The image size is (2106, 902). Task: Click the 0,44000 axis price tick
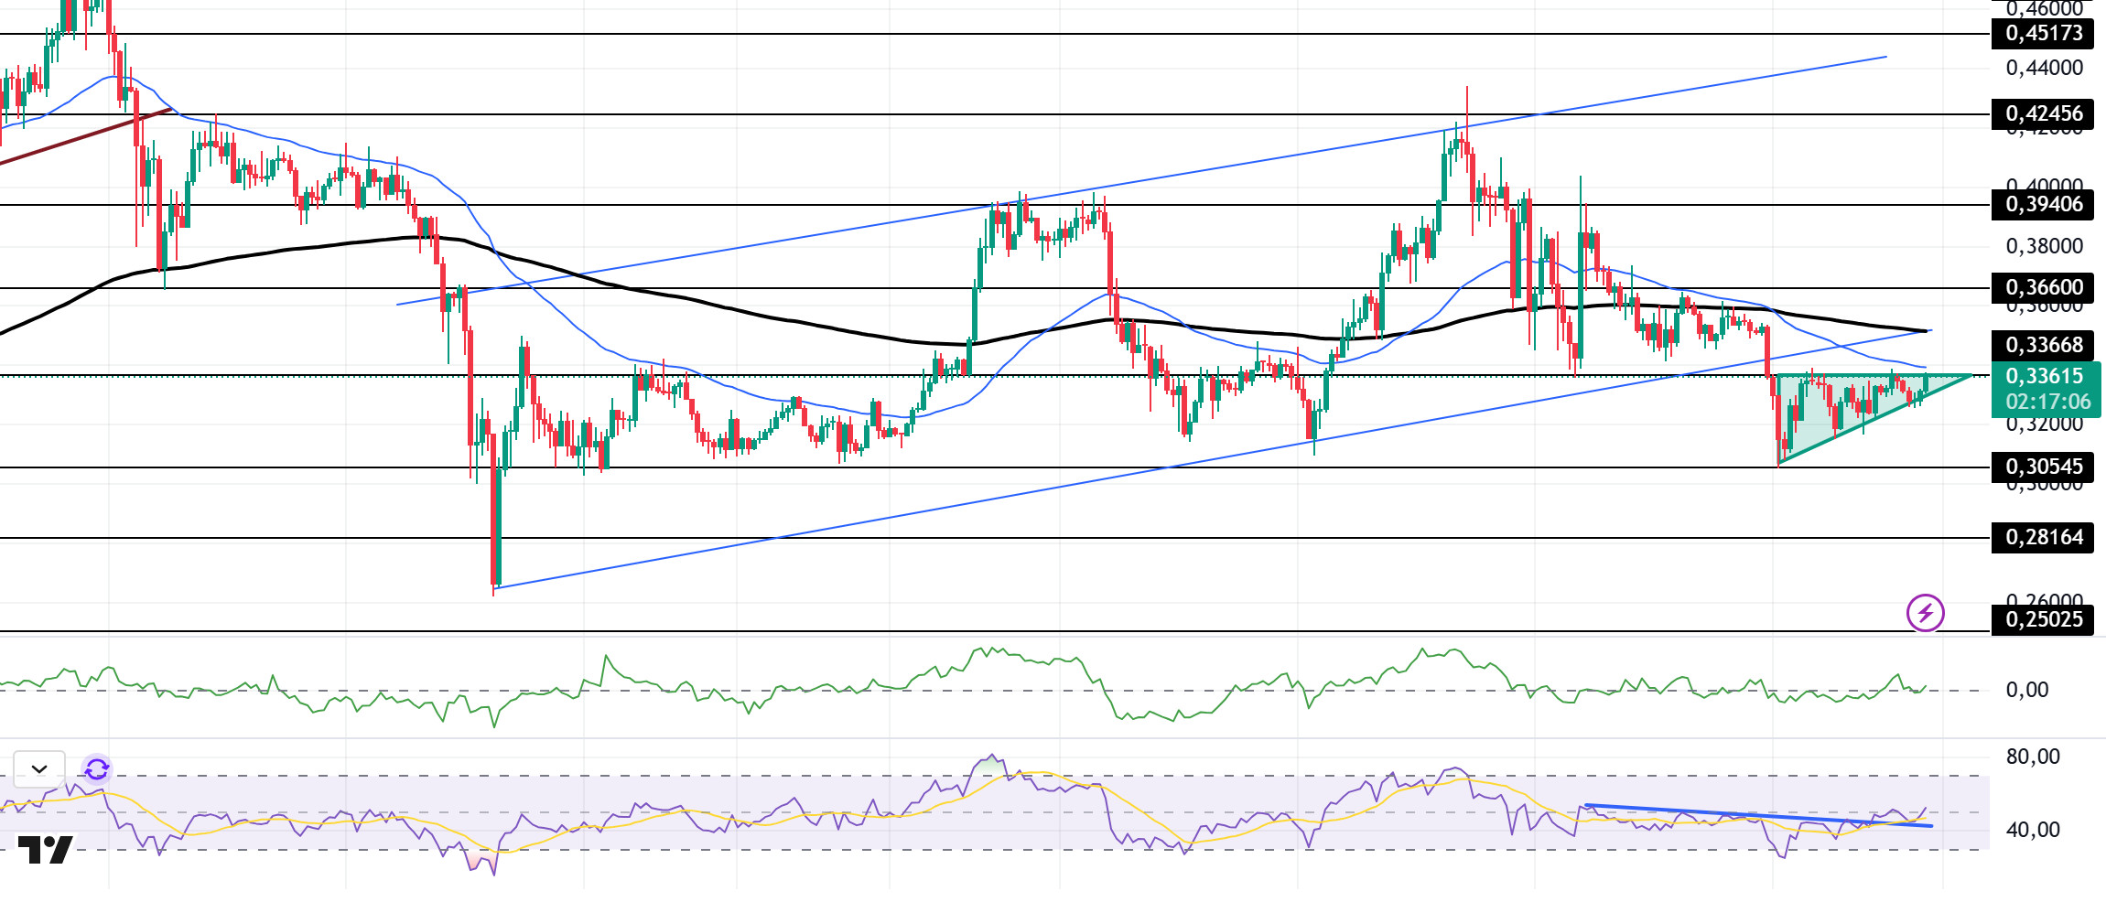pos(2044,69)
